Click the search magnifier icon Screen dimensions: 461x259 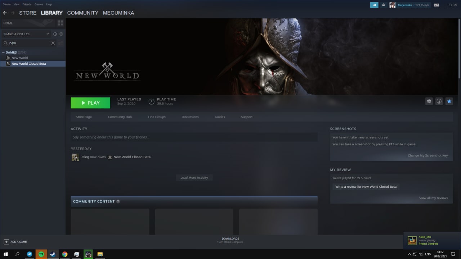pos(5,43)
